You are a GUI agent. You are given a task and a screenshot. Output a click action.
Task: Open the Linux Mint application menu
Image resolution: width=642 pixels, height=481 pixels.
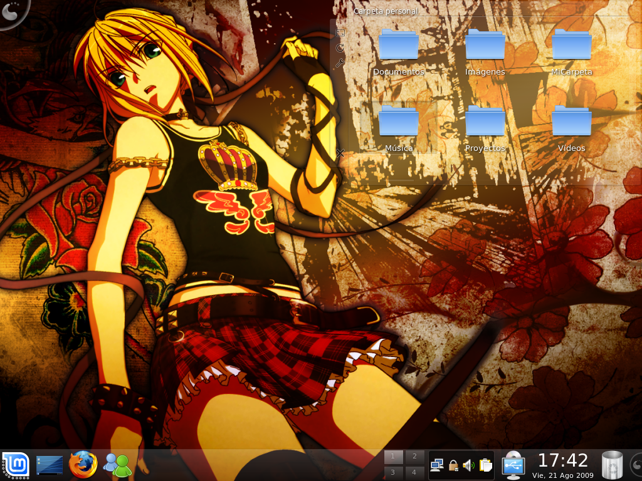[16, 465]
